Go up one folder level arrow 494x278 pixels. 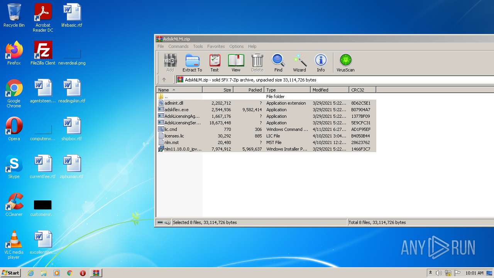click(x=164, y=80)
